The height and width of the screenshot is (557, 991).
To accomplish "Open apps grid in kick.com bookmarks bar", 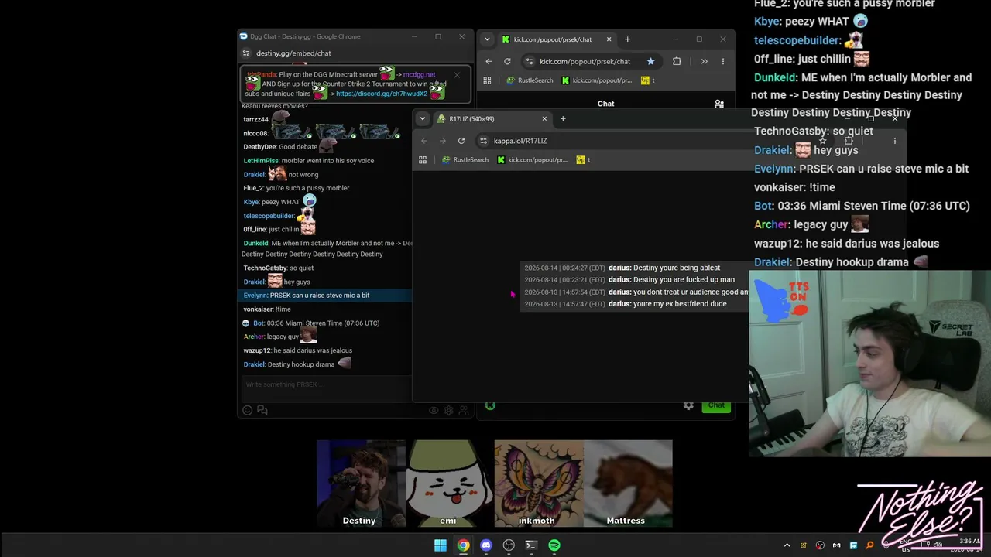I will (x=487, y=80).
